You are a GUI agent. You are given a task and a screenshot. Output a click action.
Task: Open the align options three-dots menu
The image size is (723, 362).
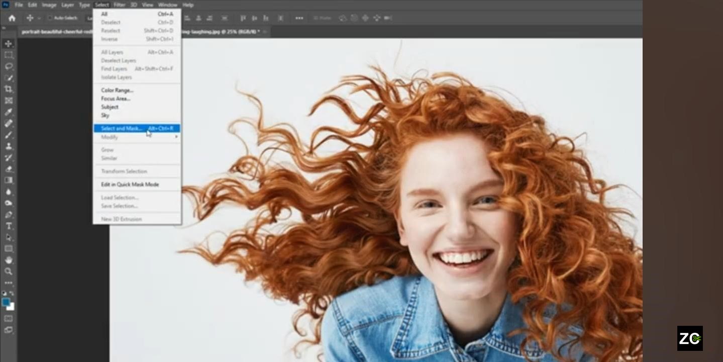(x=299, y=18)
